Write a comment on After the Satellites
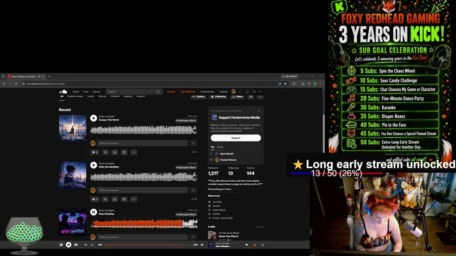The width and height of the screenshot is (456, 256). pyautogui.click(x=142, y=190)
